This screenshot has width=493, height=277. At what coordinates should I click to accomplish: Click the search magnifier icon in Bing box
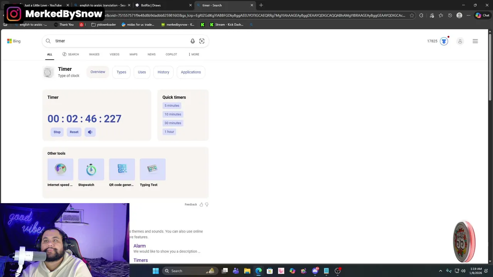48,41
